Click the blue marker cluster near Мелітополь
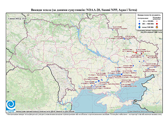This screenshot has width=168, height=119. coord(121,83)
